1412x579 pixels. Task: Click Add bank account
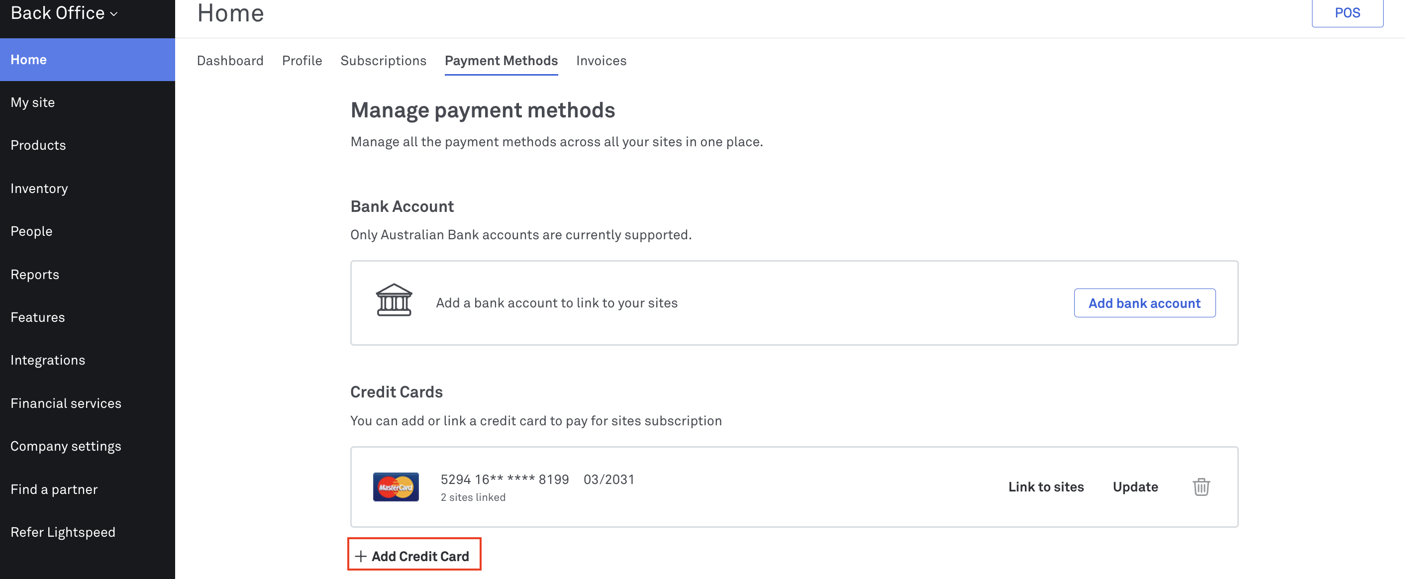click(x=1144, y=302)
